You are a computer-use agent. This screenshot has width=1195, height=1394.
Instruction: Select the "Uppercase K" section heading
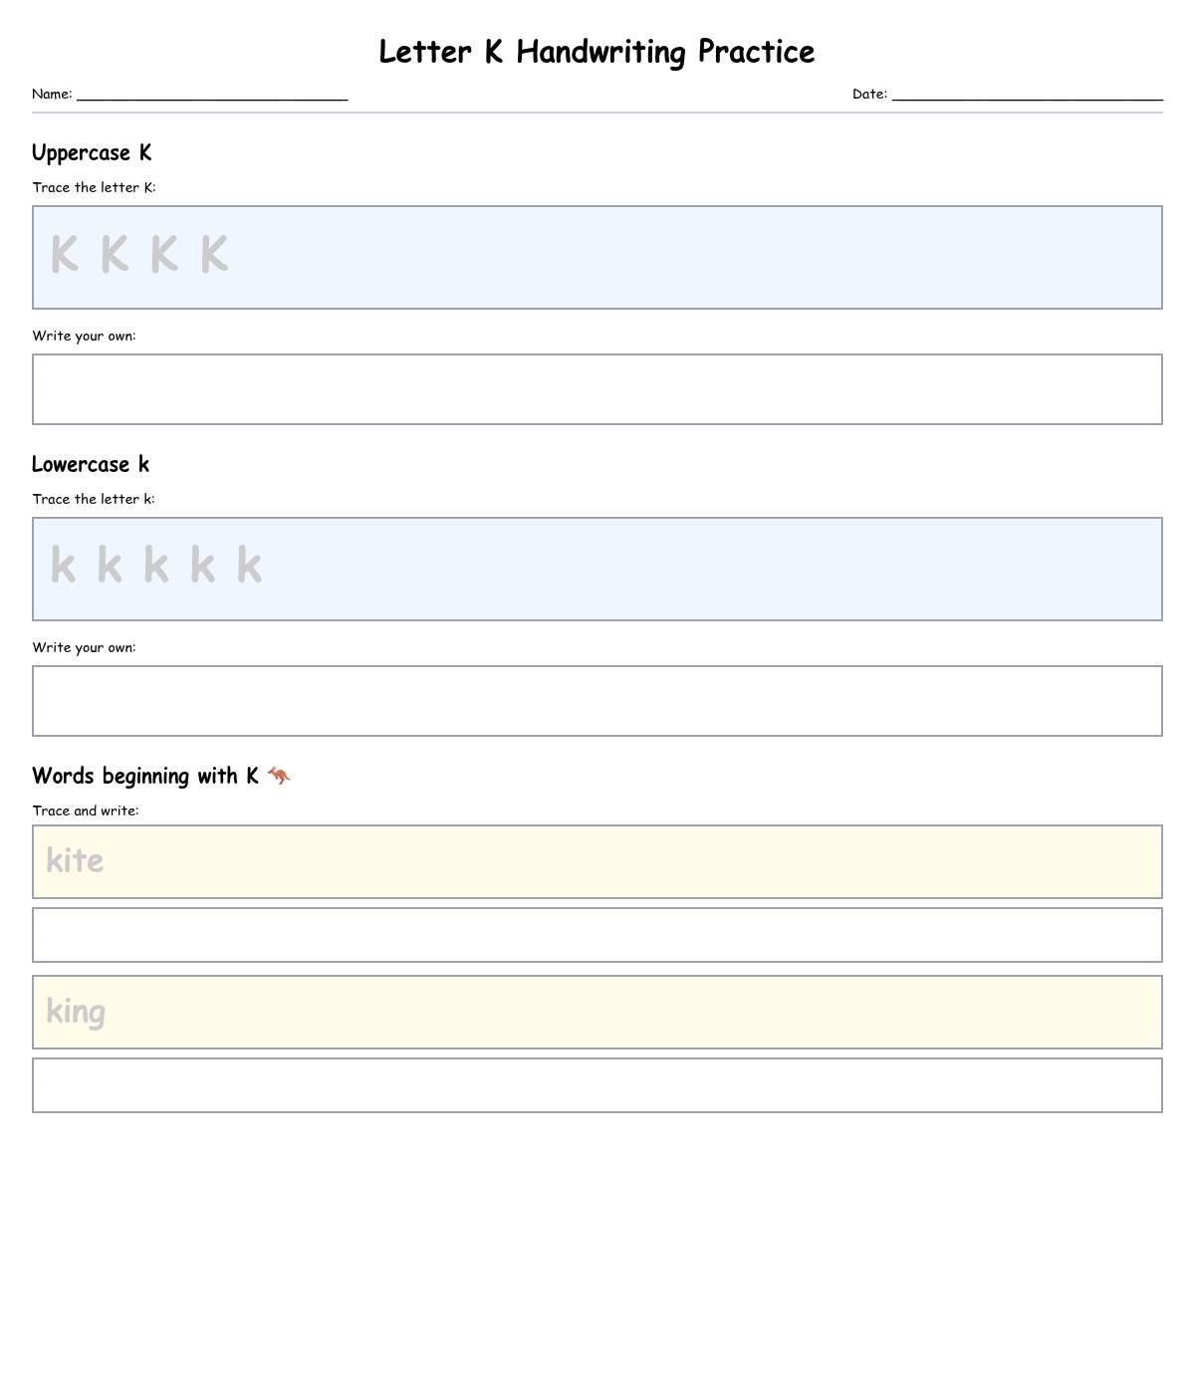click(x=92, y=153)
